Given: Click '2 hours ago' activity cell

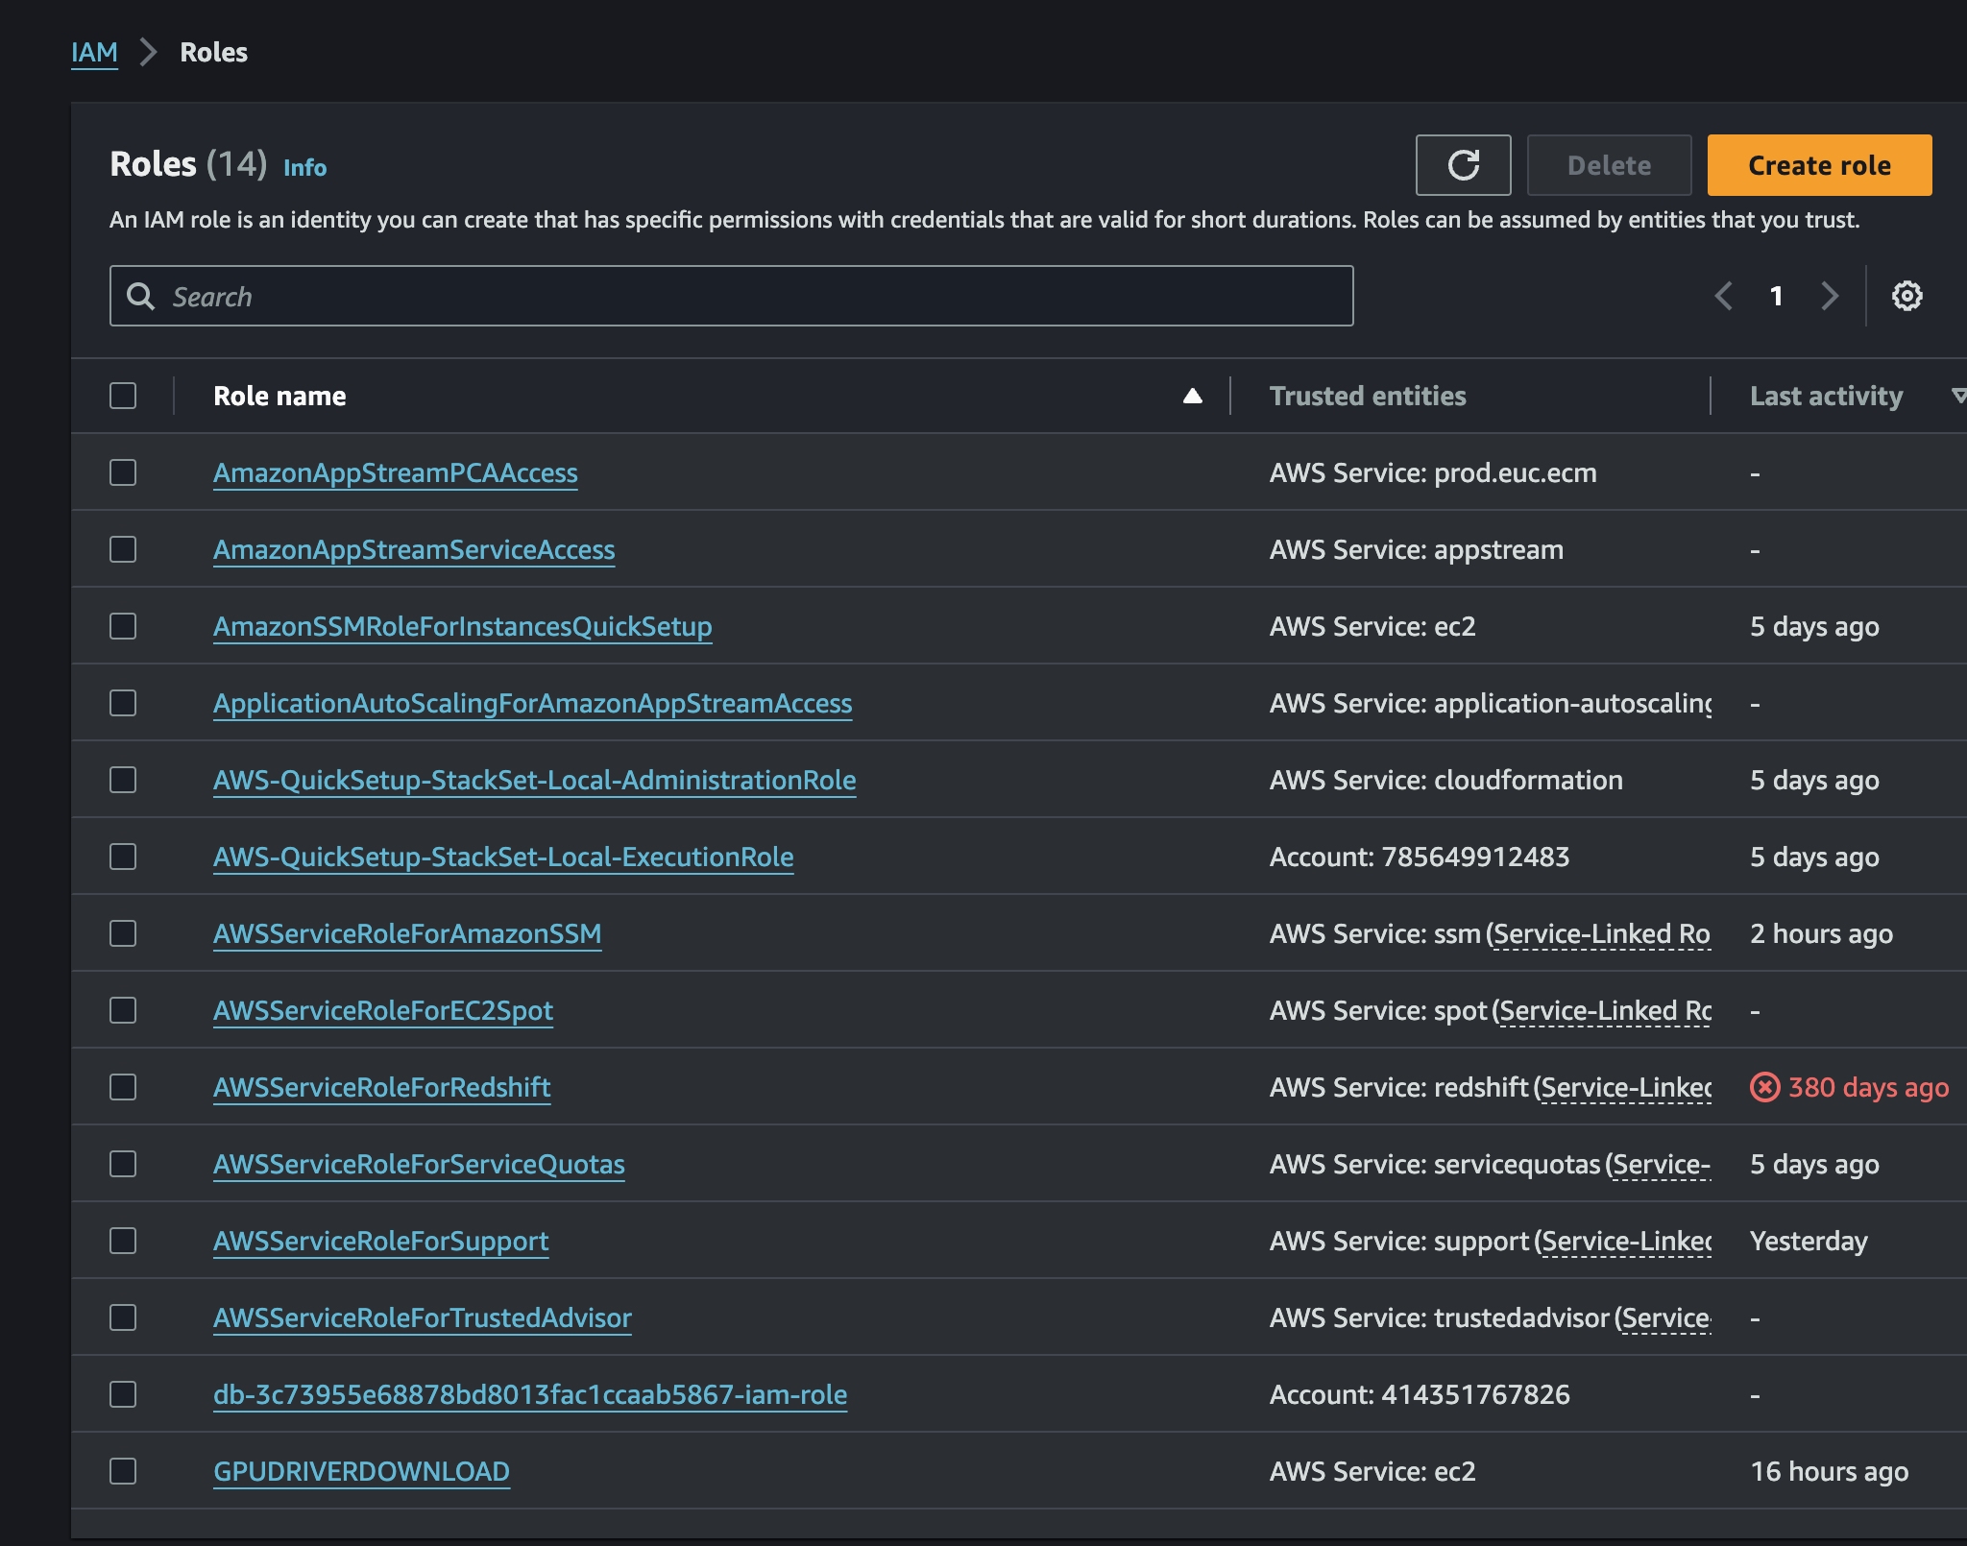Looking at the screenshot, I should (x=1821, y=933).
